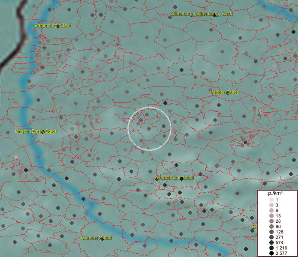
Task: Select the lightest legend swatch labeled 1
Action: click(271, 200)
